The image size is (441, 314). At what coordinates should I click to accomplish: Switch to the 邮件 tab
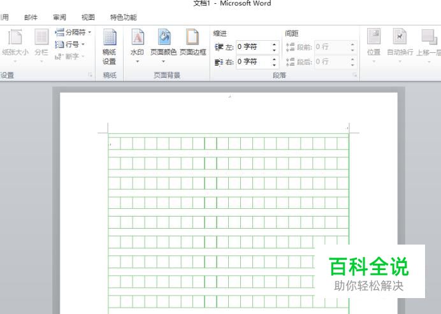[31, 17]
